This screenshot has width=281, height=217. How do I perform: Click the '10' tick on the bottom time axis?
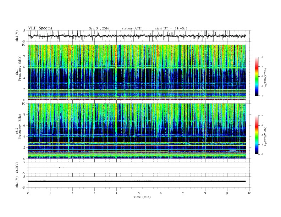pos(249,193)
